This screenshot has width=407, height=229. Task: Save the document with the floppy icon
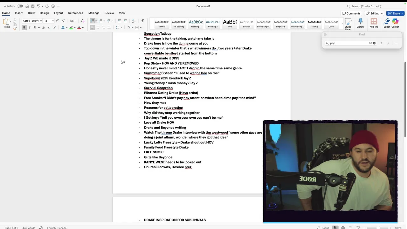[x=33, y=6]
